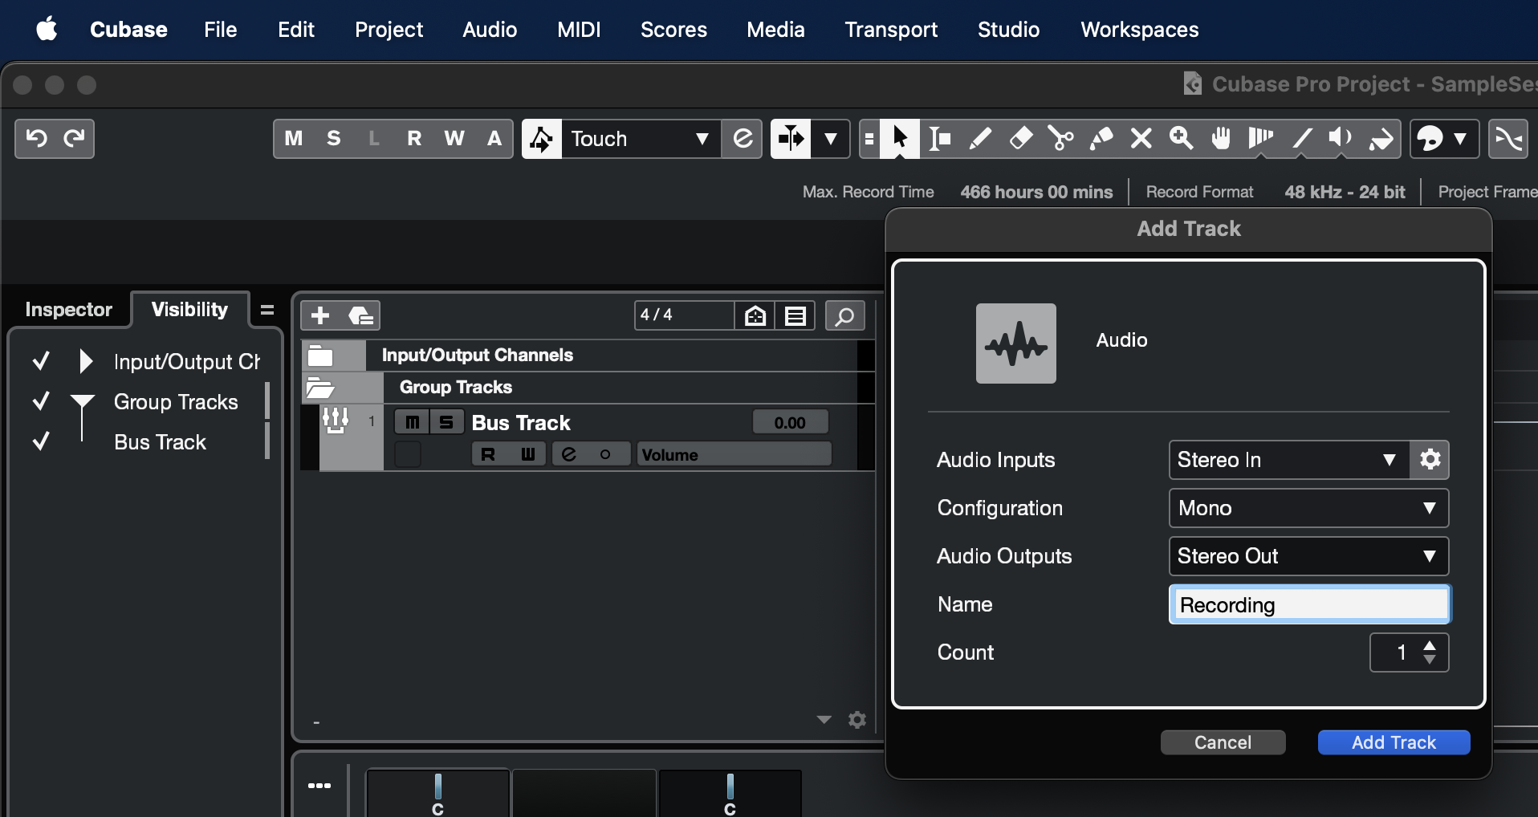Screen dimensions: 1538x817
Task: Open the Transport menu
Action: (x=890, y=30)
